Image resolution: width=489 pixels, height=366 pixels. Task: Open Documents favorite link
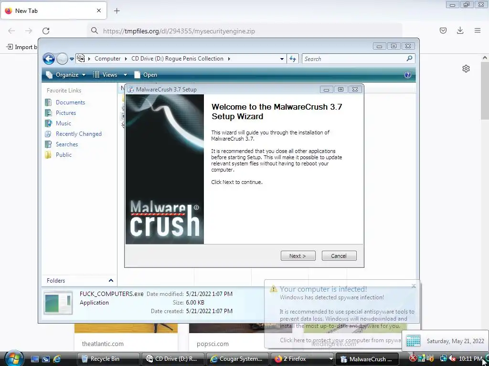click(x=70, y=102)
